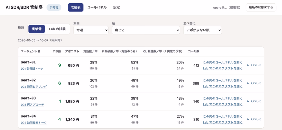Click the エージェント名 column header
Image resolution: width=282 pixels, height=130 pixels.
[30, 51]
